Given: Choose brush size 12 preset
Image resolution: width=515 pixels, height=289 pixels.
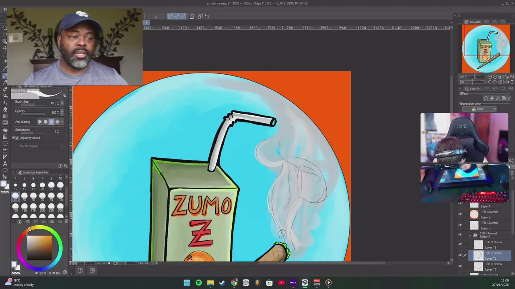Looking at the screenshot, I should point(15,186).
